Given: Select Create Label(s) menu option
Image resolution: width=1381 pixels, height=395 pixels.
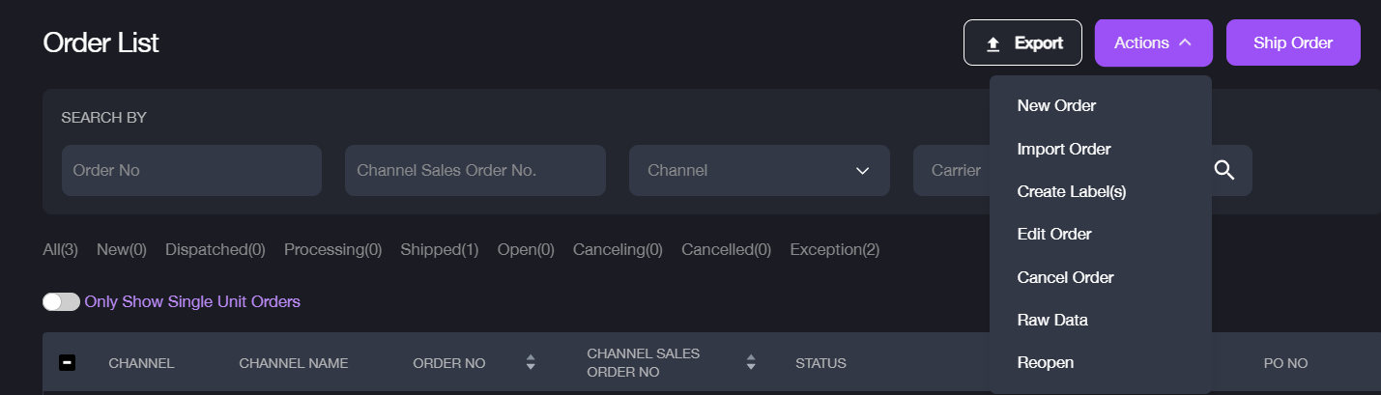Looking at the screenshot, I should (x=1072, y=191).
